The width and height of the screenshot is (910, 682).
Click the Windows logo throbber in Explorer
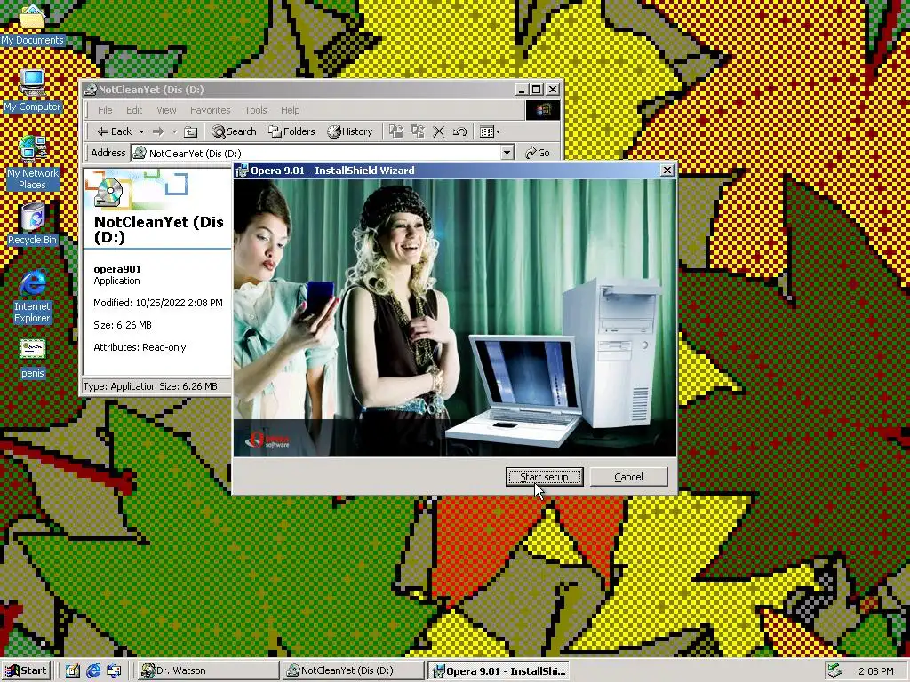(543, 109)
